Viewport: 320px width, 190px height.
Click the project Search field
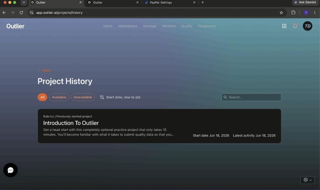[x=251, y=97]
